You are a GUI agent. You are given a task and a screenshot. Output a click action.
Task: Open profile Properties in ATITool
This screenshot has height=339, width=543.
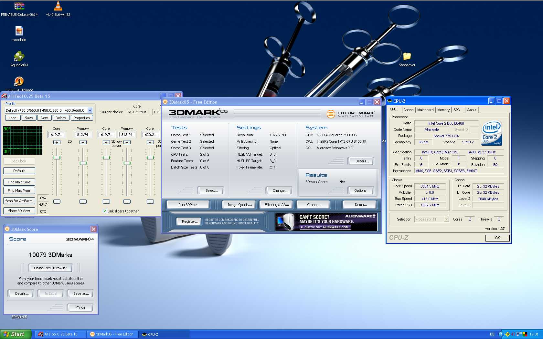tap(81, 118)
